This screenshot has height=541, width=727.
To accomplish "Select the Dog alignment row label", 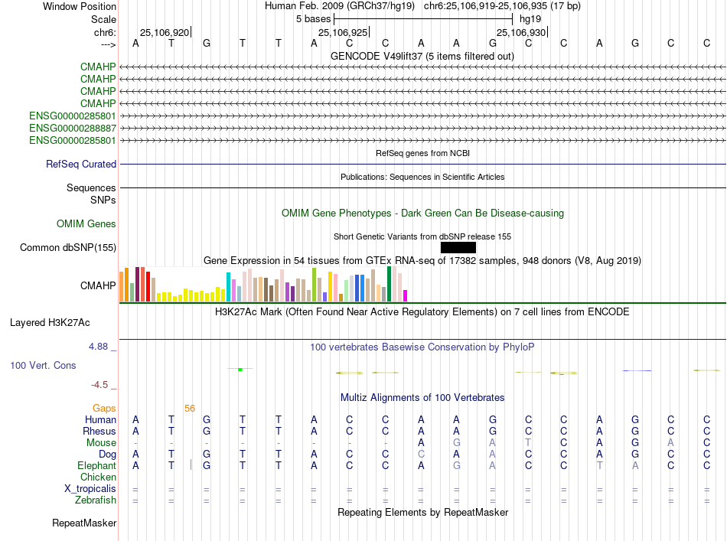I will [x=107, y=455].
